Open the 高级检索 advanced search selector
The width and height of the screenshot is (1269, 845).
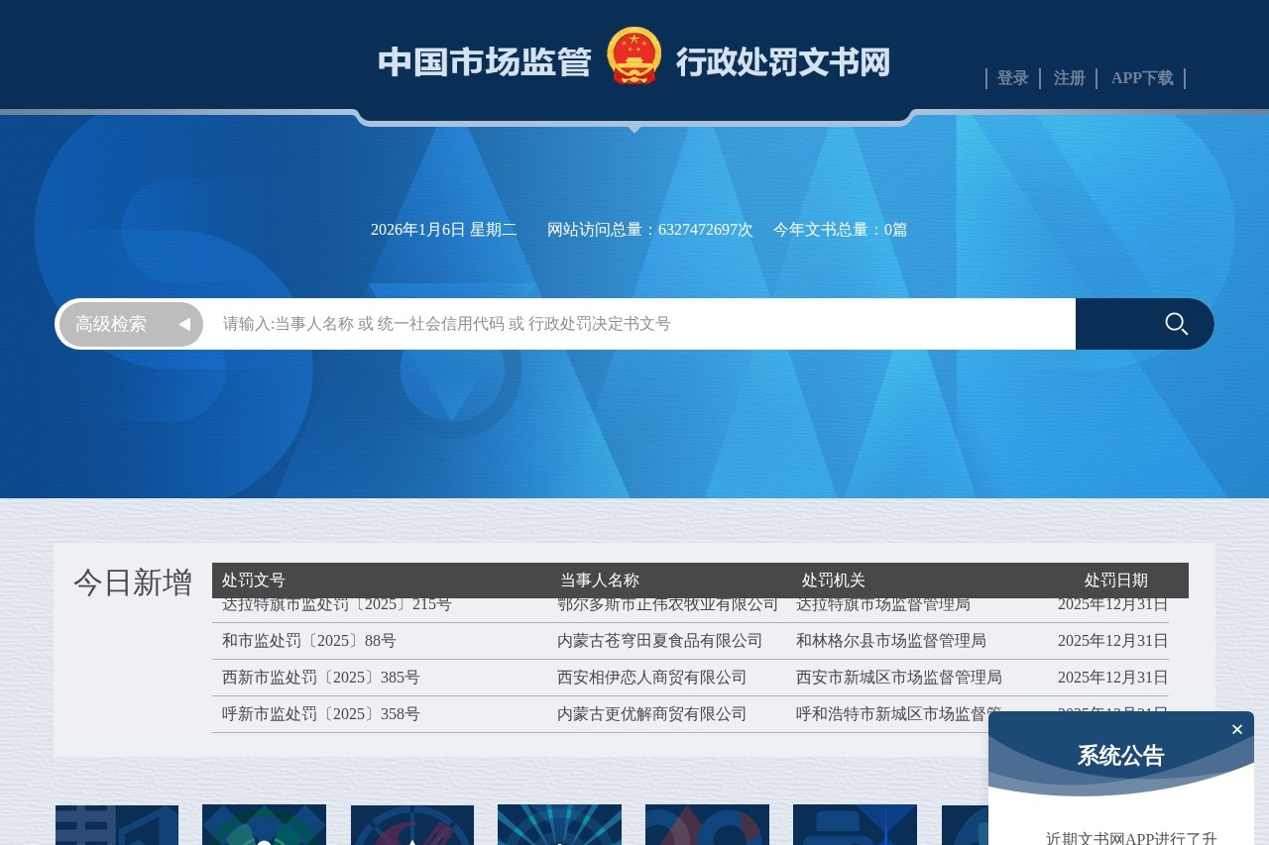pos(109,324)
